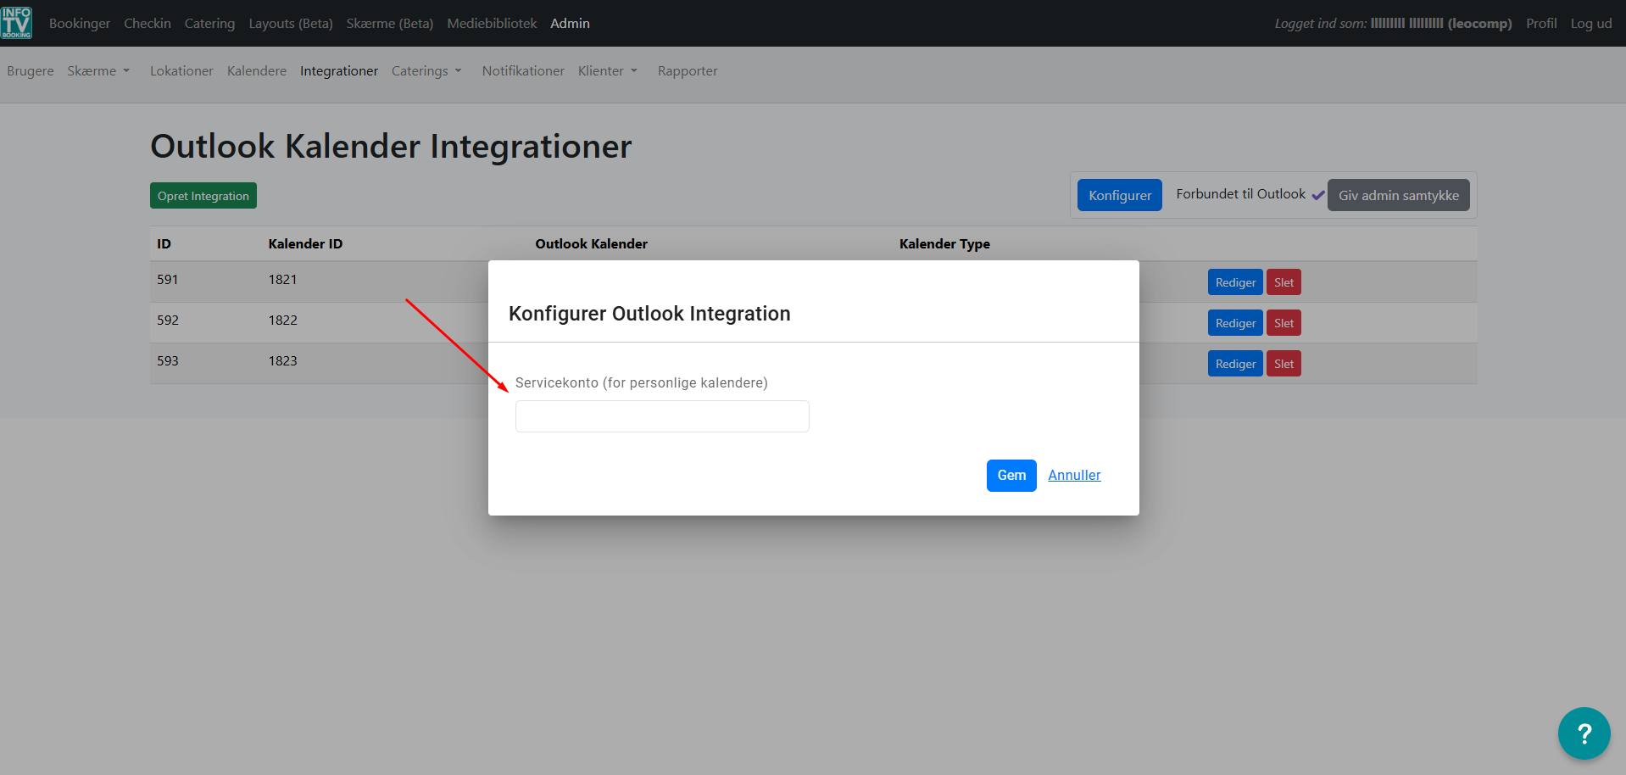The width and height of the screenshot is (1626, 775).
Task: Click the Kalender Type column header
Action: 944,244
